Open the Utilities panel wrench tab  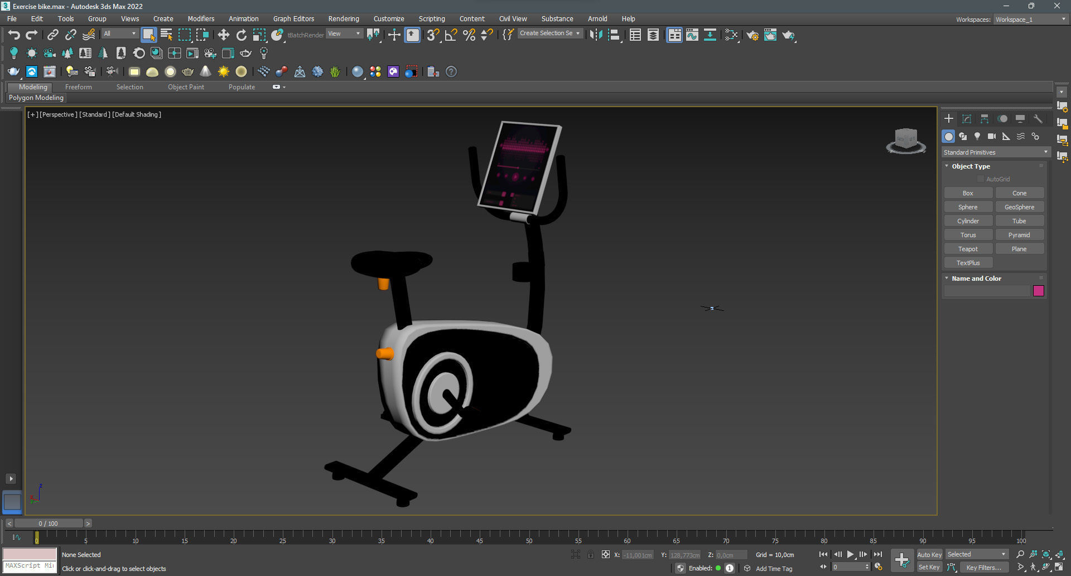pos(1038,118)
